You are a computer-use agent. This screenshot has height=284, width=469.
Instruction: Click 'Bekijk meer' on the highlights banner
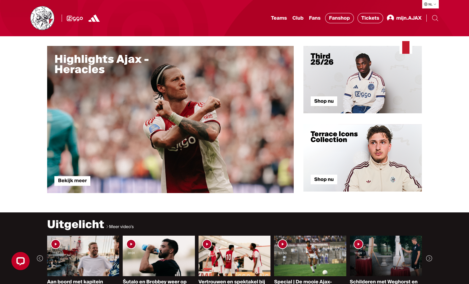click(x=72, y=181)
